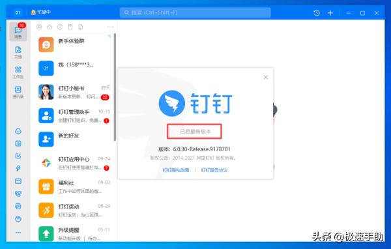Click the 01 profile avatar in the title bar

(x=18, y=12)
